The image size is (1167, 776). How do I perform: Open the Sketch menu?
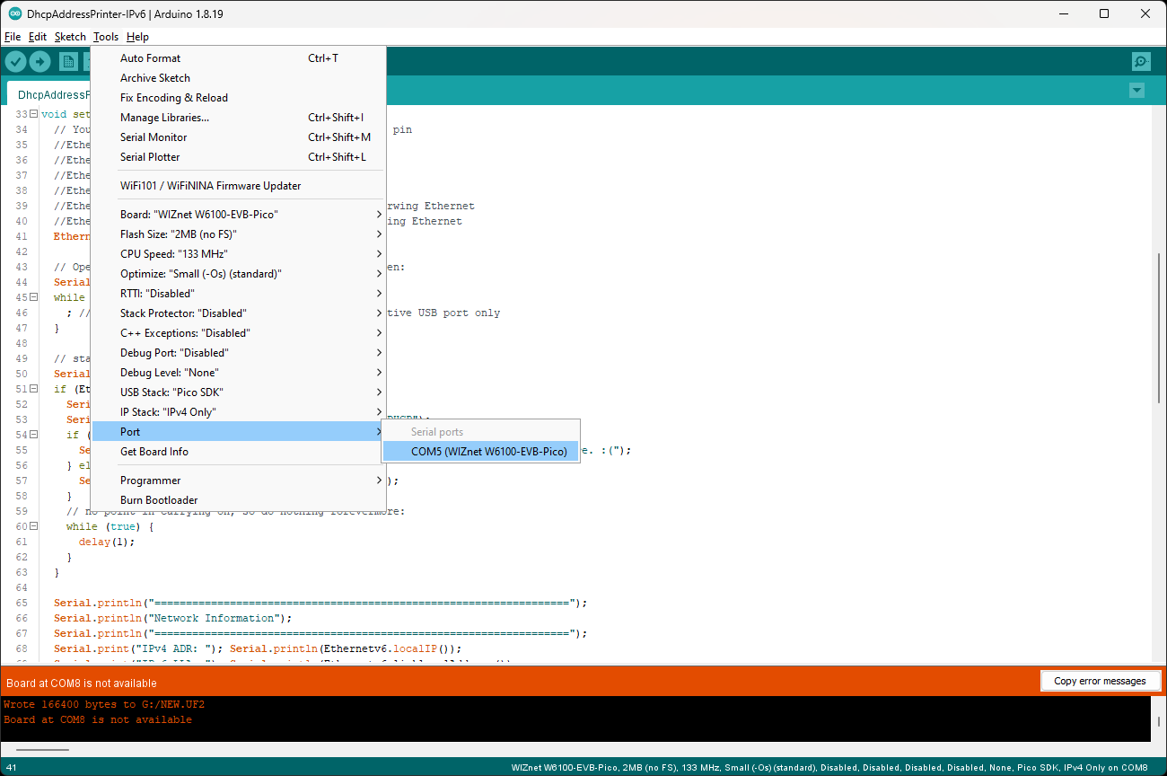click(x=70, y=37)
